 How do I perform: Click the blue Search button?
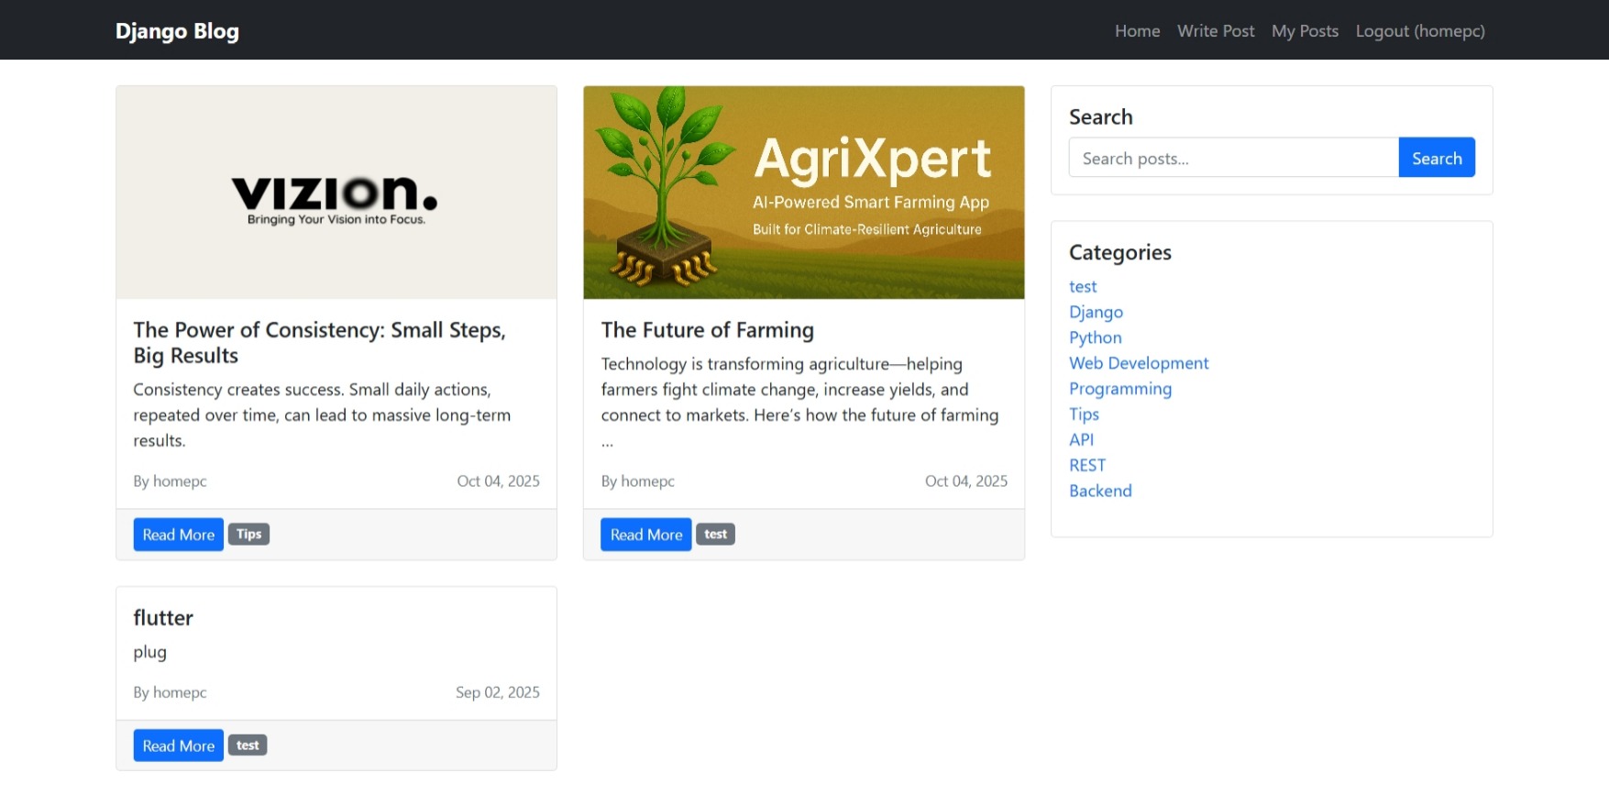click(1437, 158)
